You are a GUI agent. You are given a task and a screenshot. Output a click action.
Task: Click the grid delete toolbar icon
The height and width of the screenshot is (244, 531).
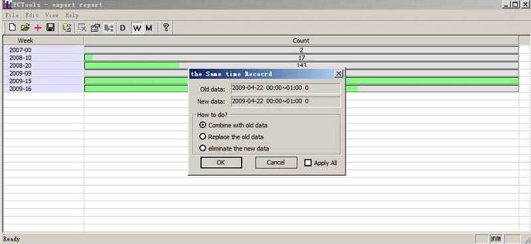(82, 28)
